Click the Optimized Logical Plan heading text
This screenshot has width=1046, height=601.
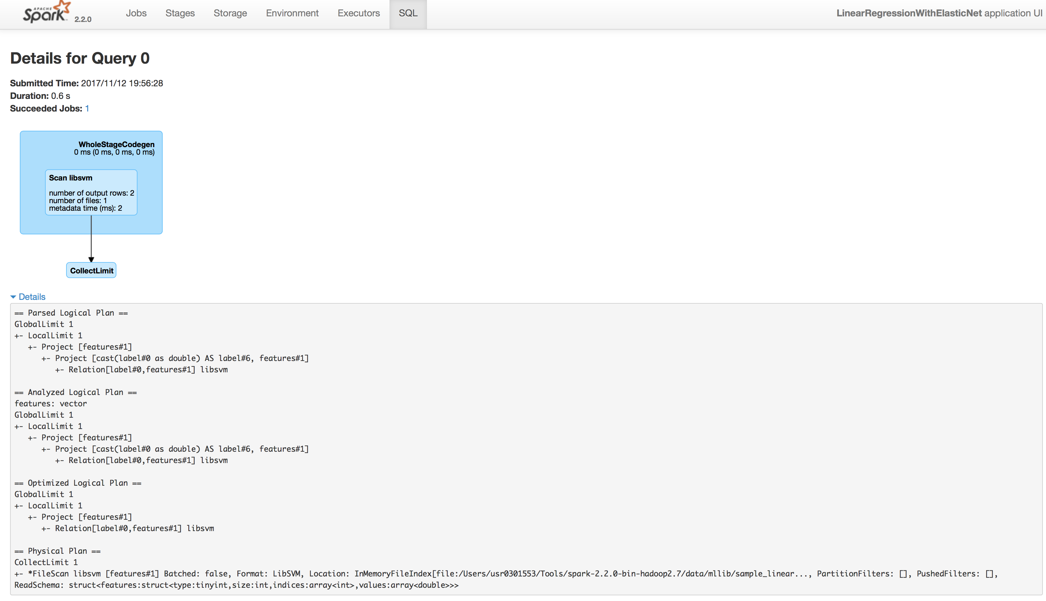point(77,483)
